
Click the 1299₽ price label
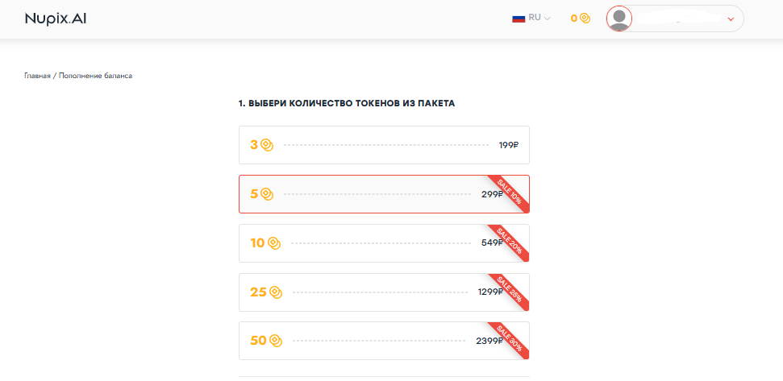[490, 292]
